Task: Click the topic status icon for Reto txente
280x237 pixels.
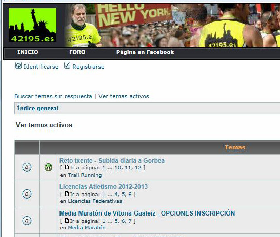Action: coord(27,167)
